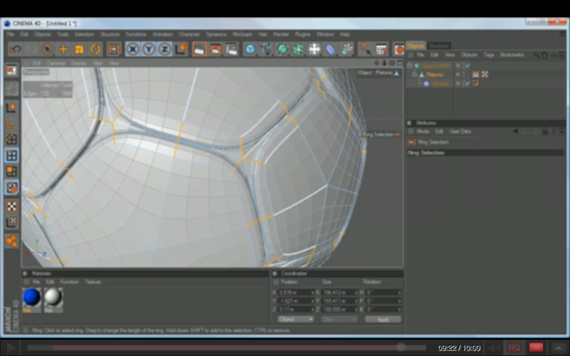Add a Cube primitive object

250,49
